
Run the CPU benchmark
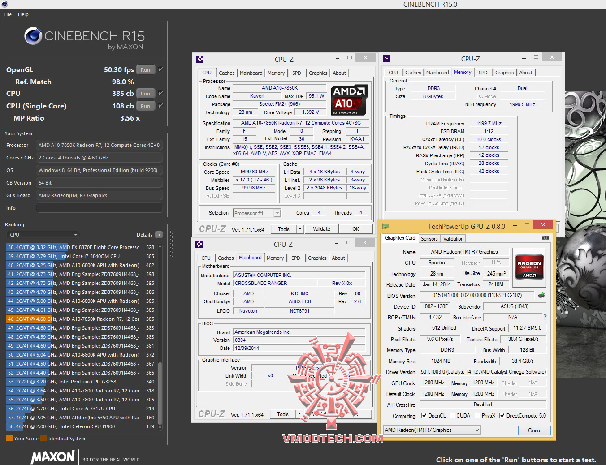pyautogui.click(x=145, y=93)
